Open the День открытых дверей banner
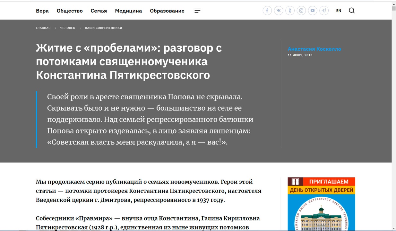The image size is (396, 231). pos(321,204)
